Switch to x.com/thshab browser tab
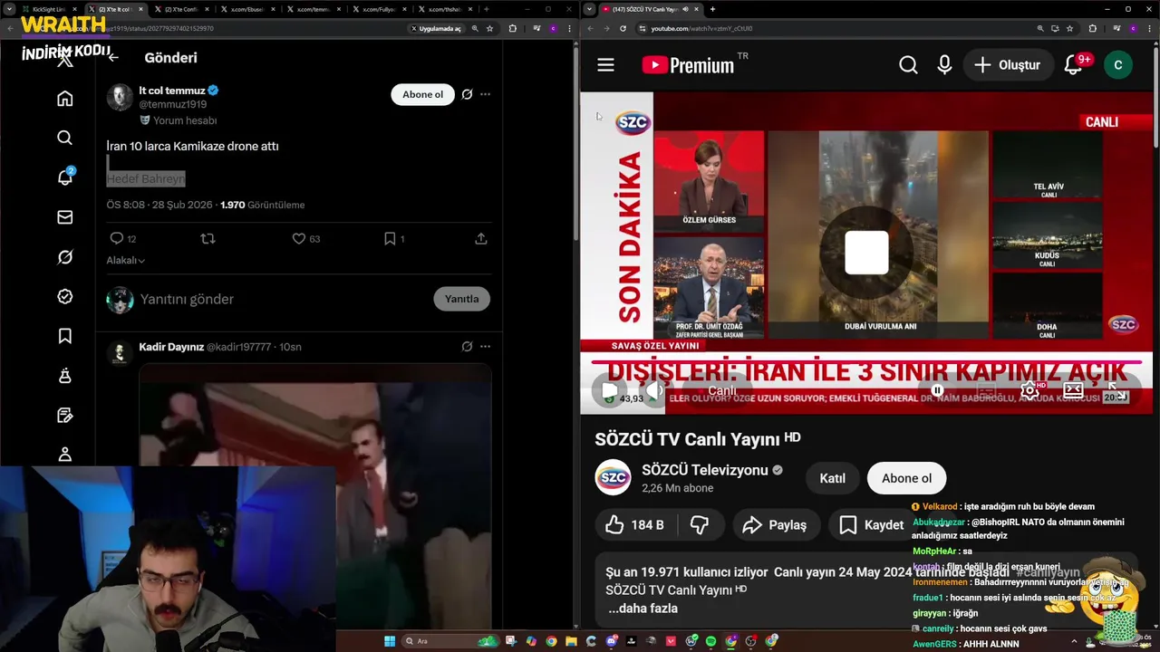Image resolution: width=1160 pixels, height=652 pixels. click(447, 9)
